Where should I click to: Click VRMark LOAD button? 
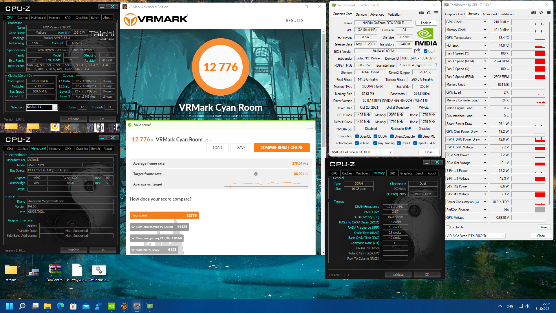(x=217, y=148)
